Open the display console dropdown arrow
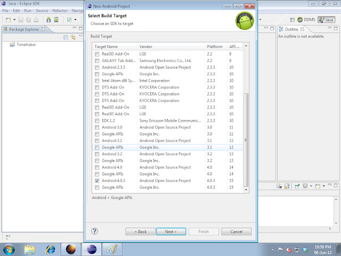This screenshot has height=256, width=341. [311, 186]
